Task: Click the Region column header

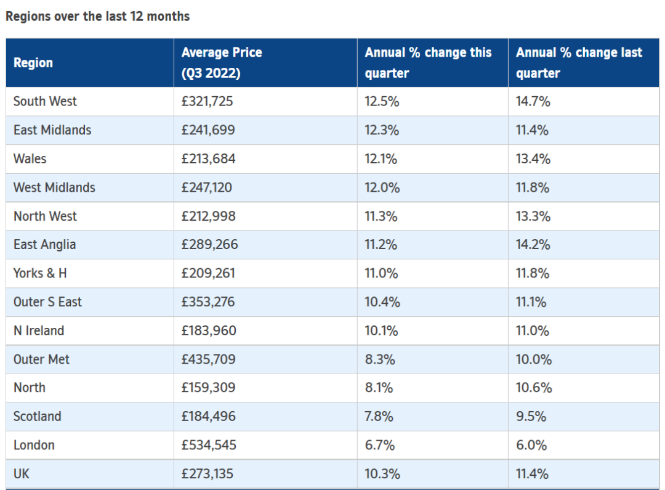Action: 33,63
